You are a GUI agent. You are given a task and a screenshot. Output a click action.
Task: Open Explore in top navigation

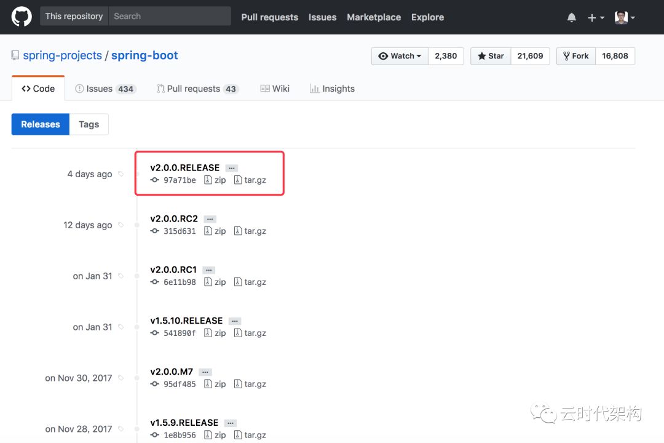point(427,17)
